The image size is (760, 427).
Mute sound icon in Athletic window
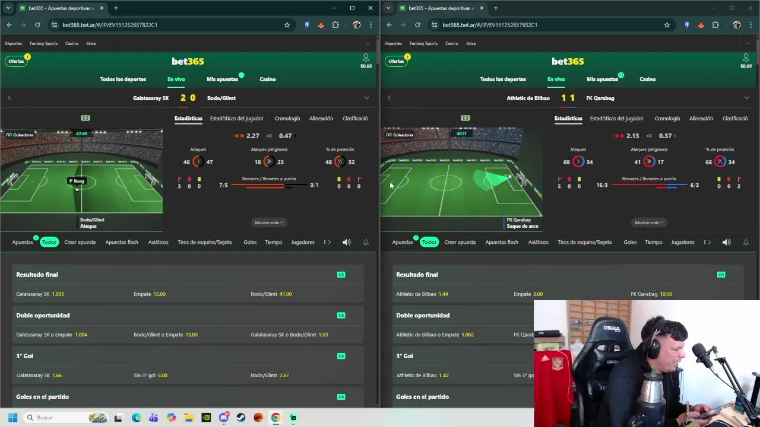pyautogui.click(x=727, y=242)
